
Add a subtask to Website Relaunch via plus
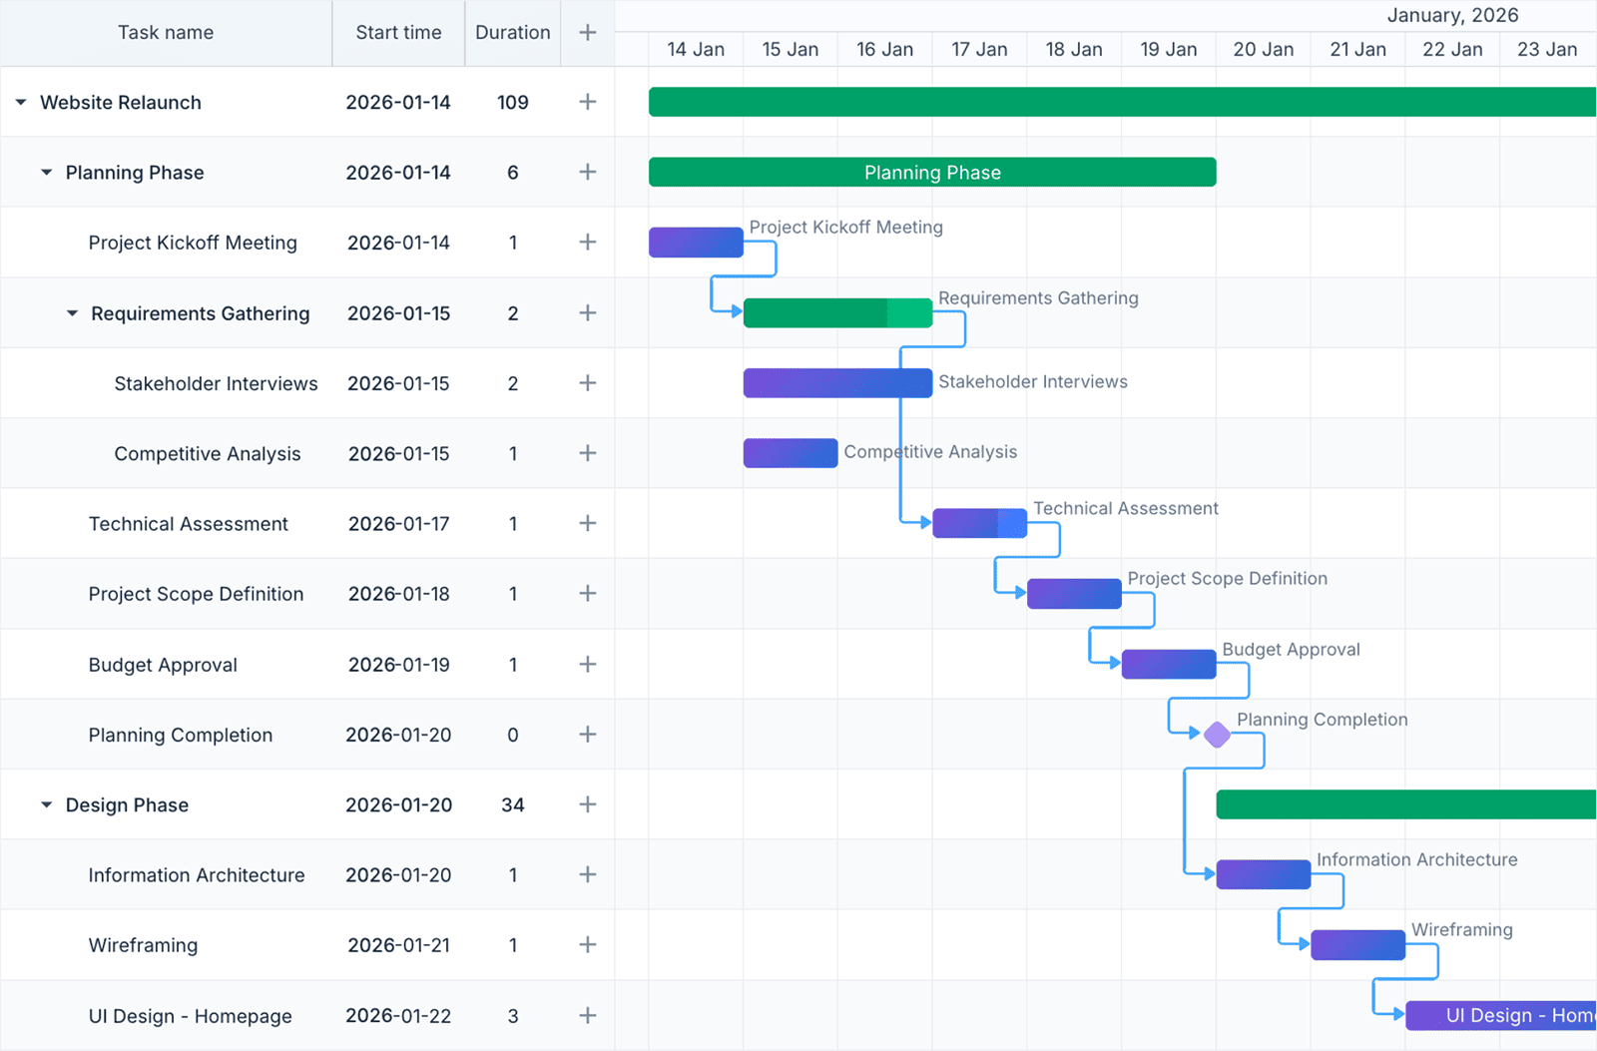click(x=588, y=102)
